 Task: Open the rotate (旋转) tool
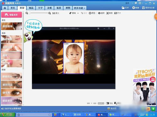[x=101, y=13]
